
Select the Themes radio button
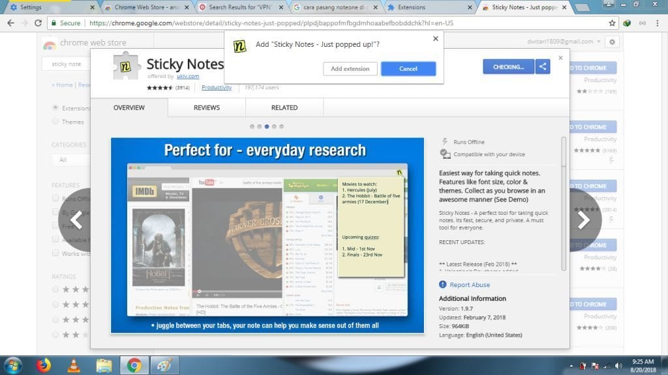tap(55, 122)
